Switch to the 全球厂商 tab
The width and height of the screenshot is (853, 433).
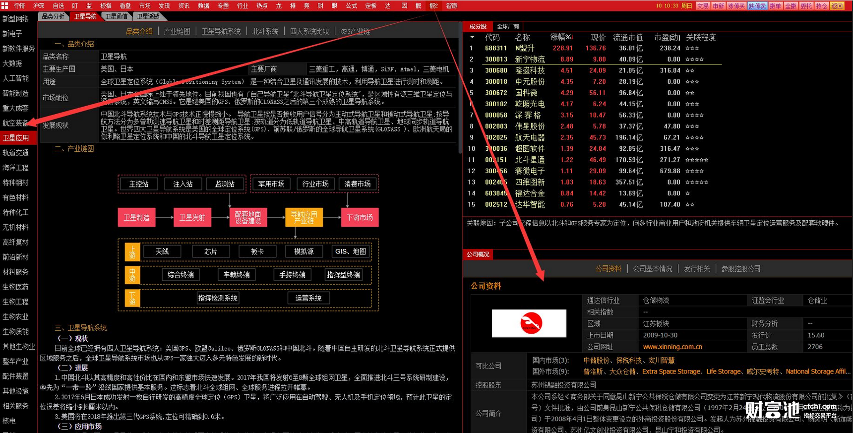coord(508,26)
